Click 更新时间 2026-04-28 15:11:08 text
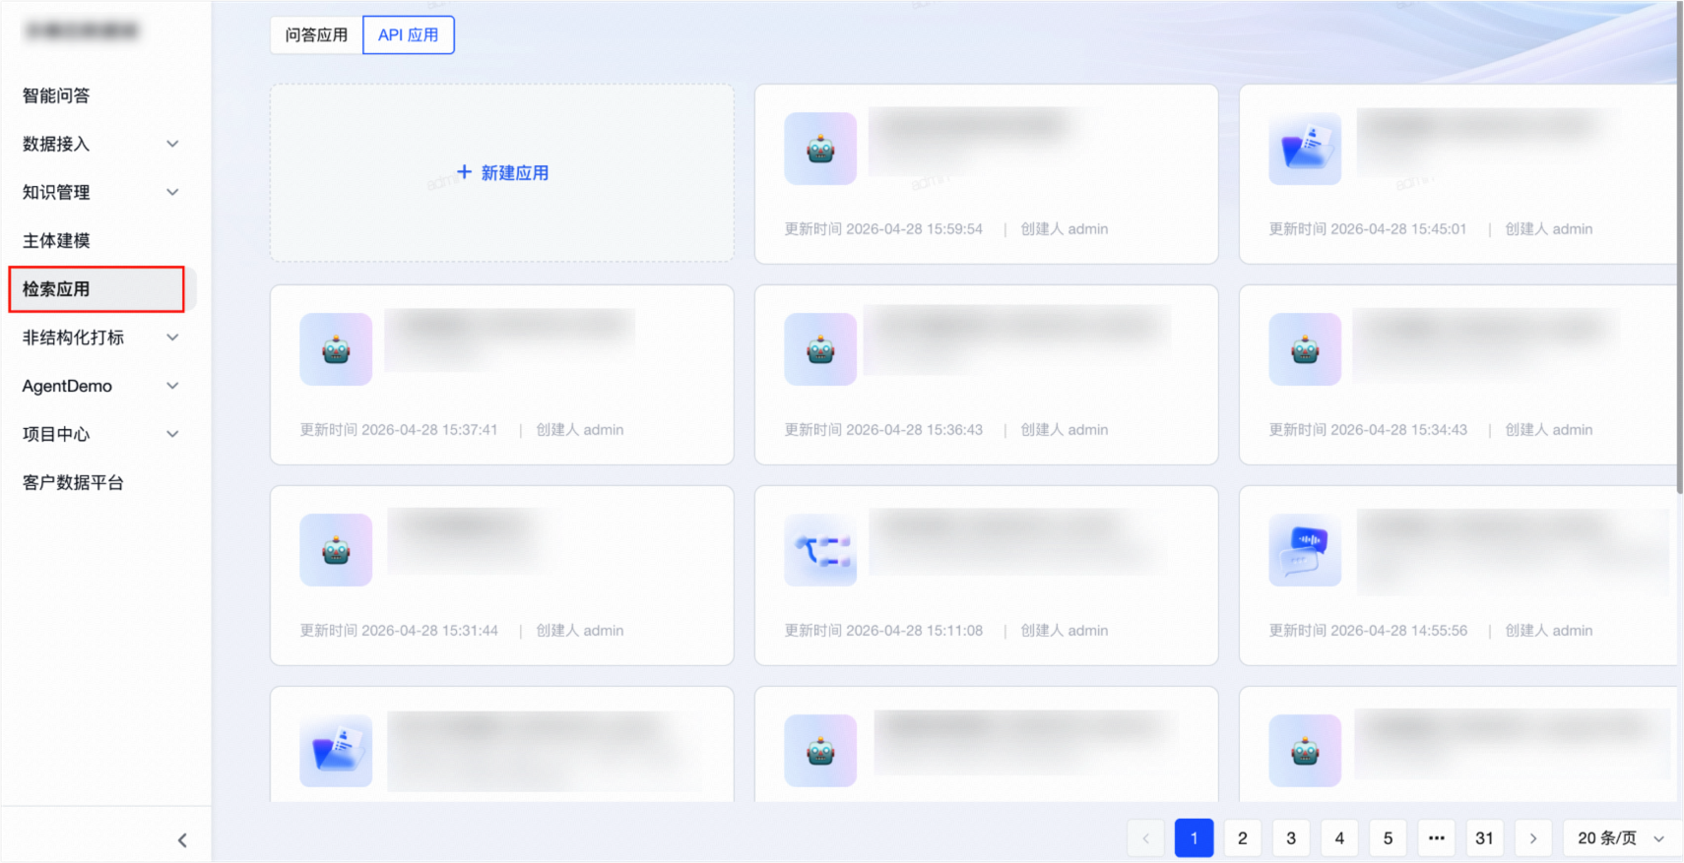Screen dimensions: 1684x863 [883, 631]
